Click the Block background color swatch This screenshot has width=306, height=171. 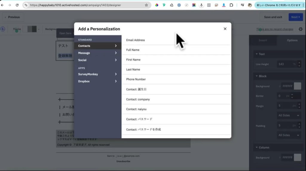pos(297,86)
